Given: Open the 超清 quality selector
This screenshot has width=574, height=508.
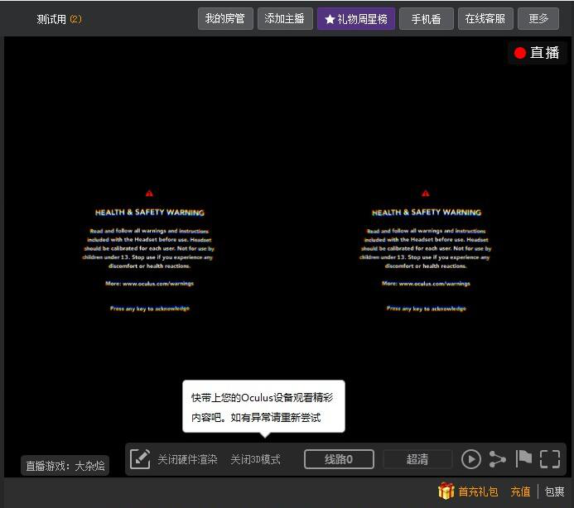Looking at the screenshot, I should click(417, 459).
